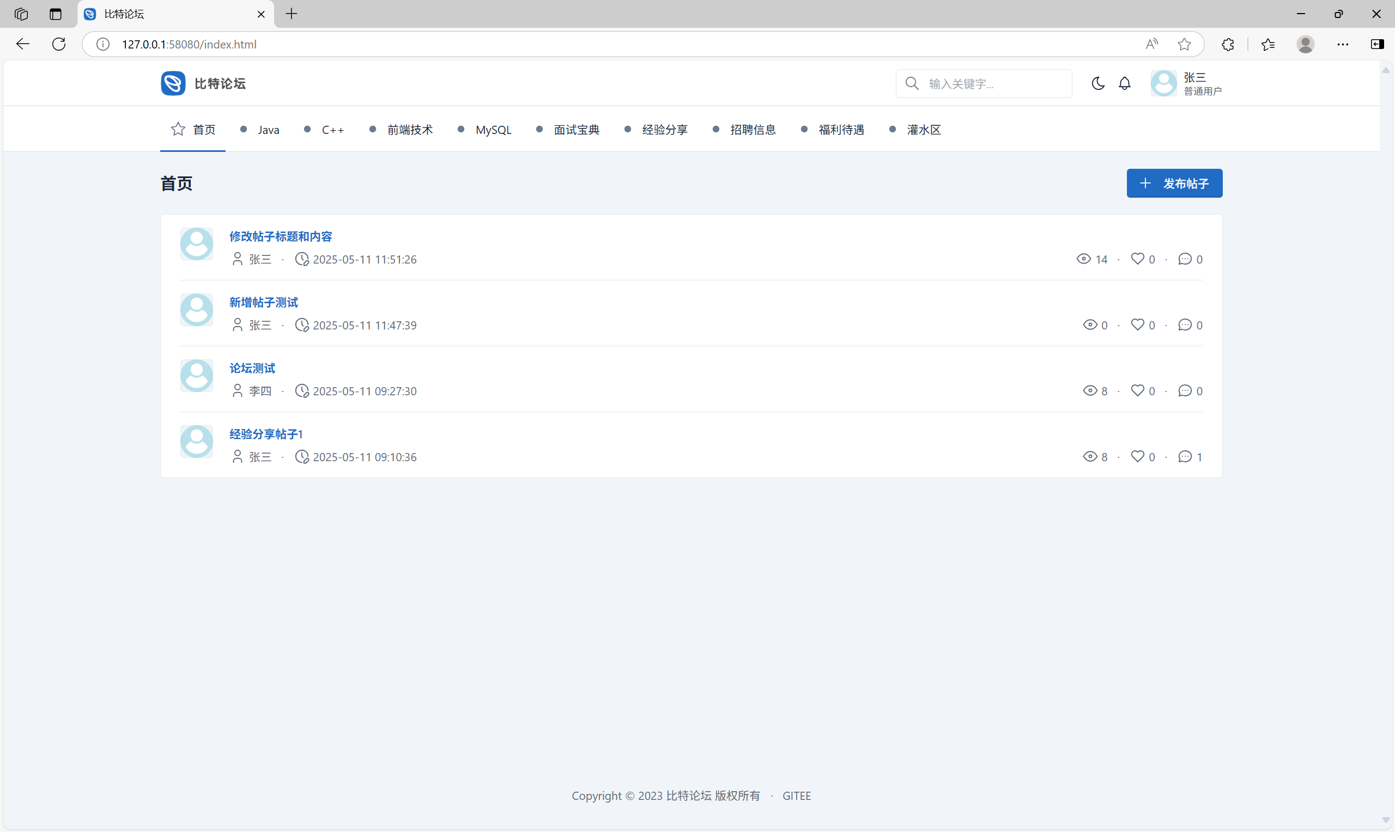
Task: Open the 经验分享 board tab
Action: 664,130
